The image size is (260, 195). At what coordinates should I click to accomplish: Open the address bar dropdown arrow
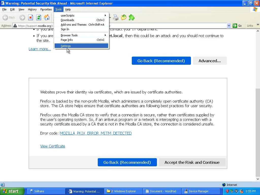point(229,26)
